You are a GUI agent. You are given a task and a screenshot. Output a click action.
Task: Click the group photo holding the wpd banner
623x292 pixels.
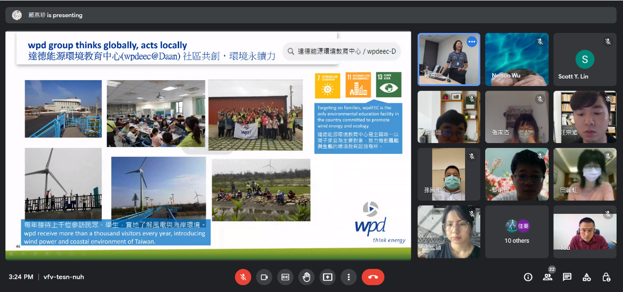point(255,115)
